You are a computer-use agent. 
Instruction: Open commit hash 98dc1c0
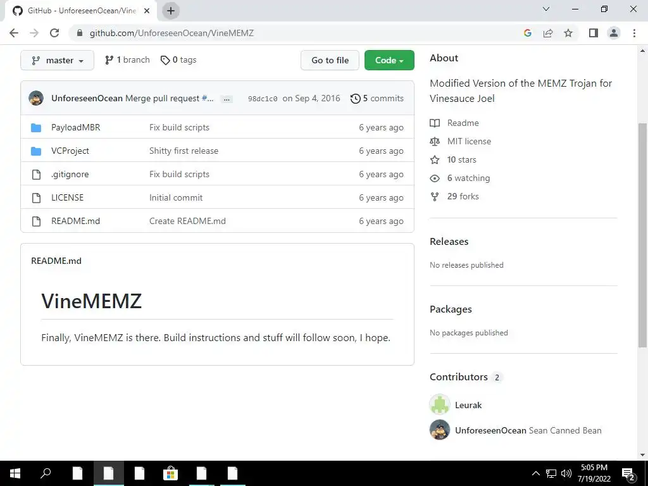(263, 99)
